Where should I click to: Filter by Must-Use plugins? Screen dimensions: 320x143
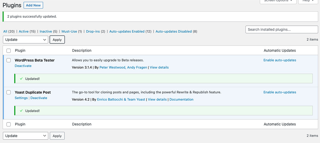pos(69,31)
